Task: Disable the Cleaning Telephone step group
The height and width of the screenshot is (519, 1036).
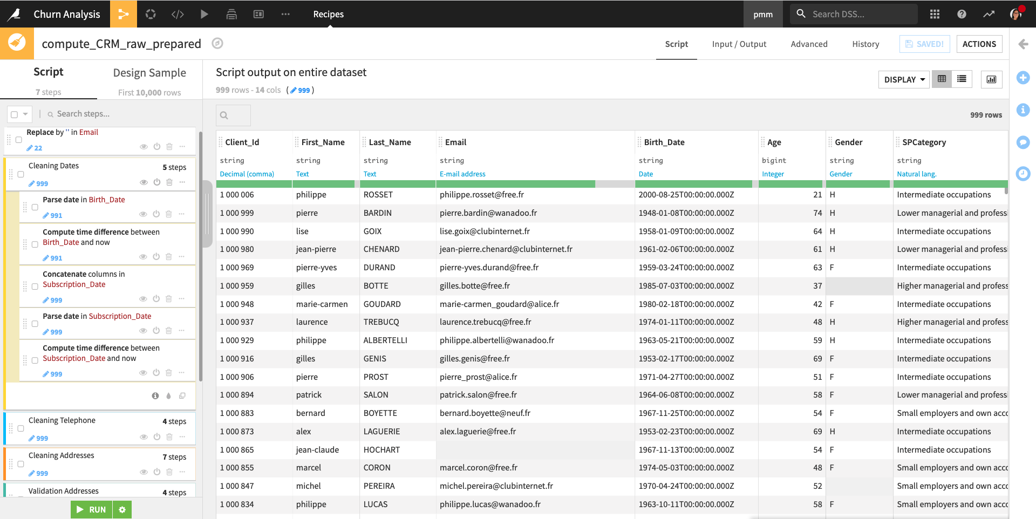Action: 157,437
